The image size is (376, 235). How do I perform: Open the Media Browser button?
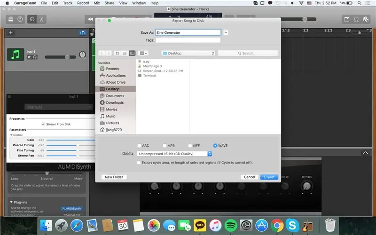click(x=366, y=19)
